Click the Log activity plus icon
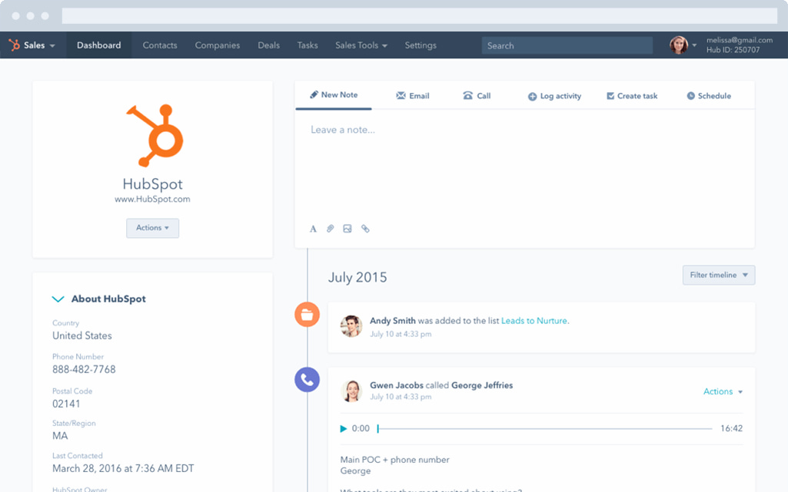 point(532,96)
